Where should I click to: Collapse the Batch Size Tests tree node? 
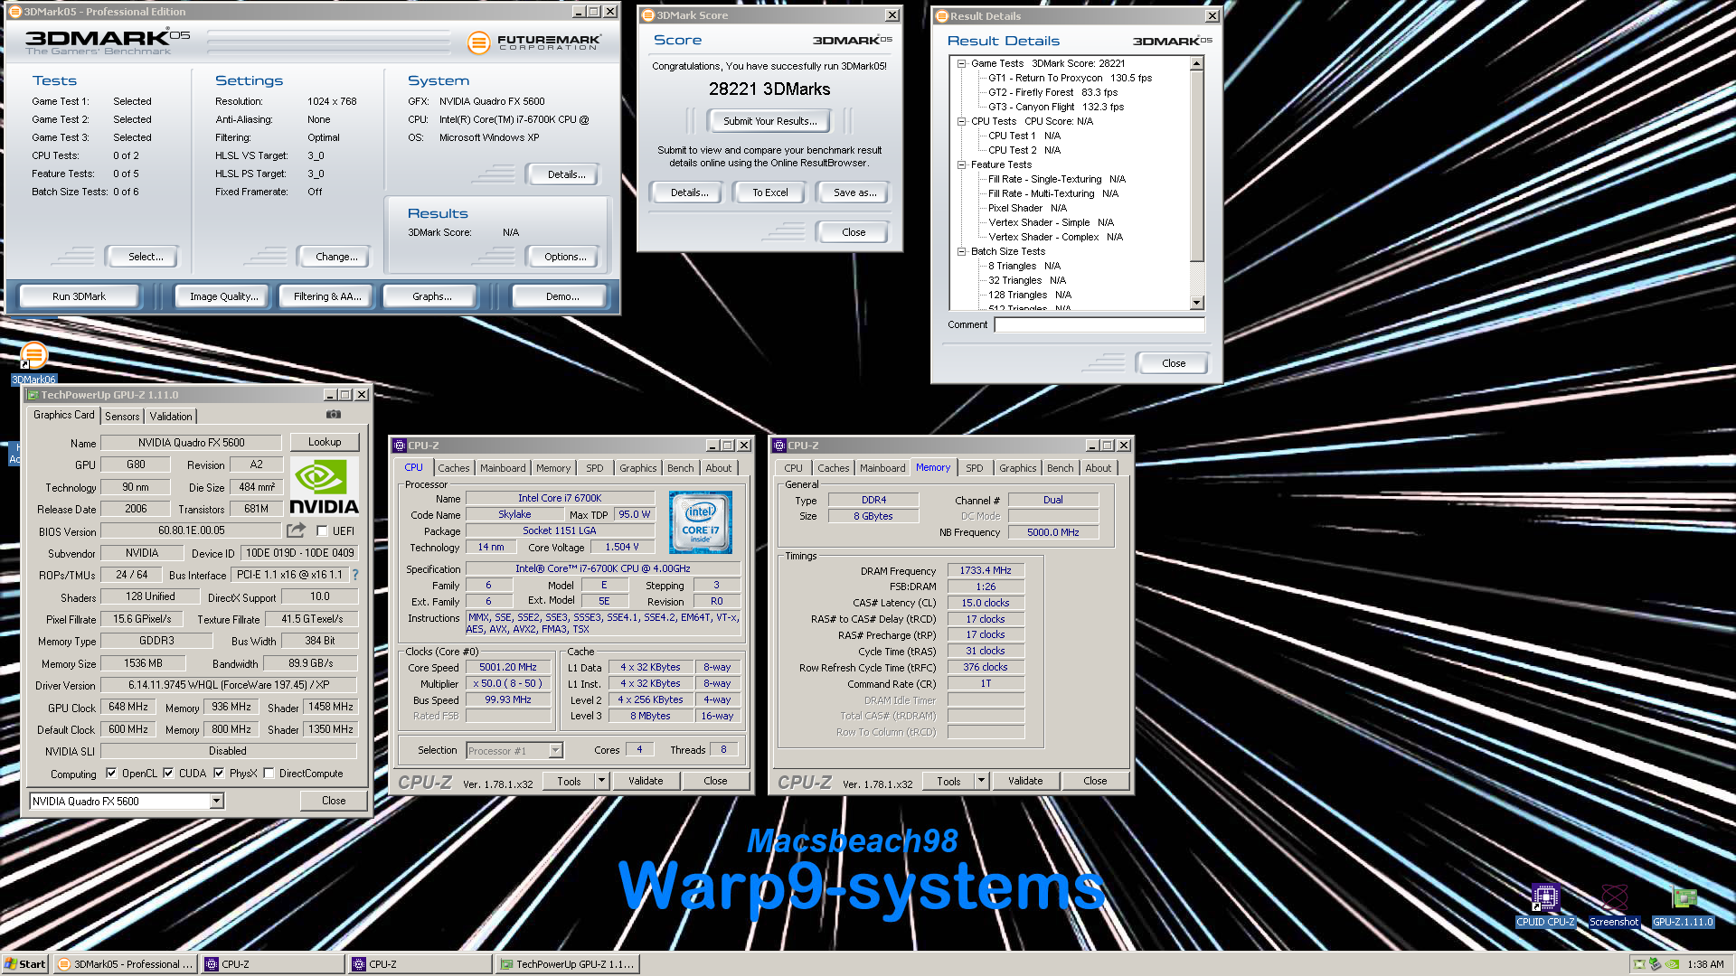tap(962, 252)
